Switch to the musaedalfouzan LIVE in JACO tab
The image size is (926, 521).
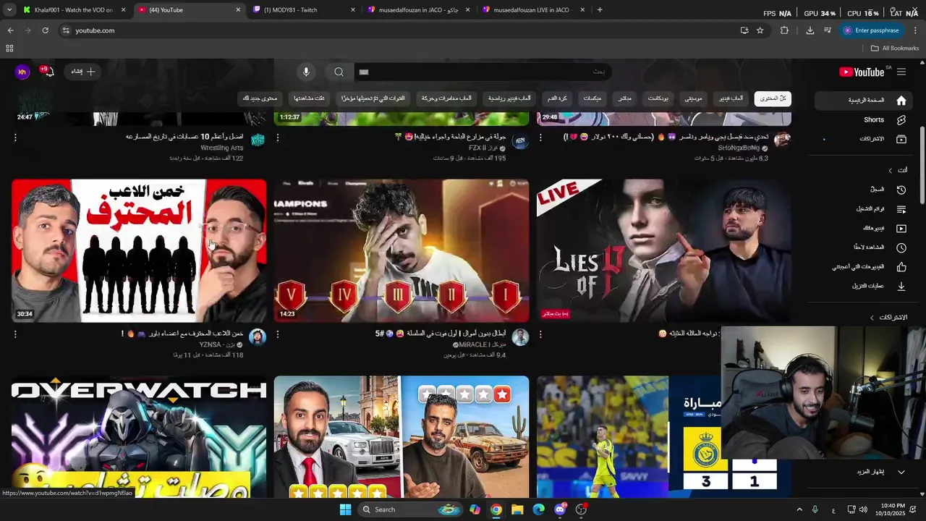(x=533, y=10)
